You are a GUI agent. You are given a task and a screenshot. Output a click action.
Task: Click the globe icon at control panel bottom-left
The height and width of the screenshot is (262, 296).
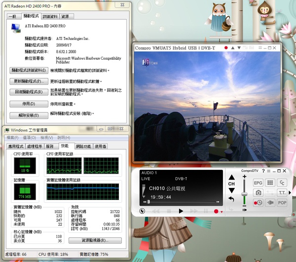click(142, 211)
